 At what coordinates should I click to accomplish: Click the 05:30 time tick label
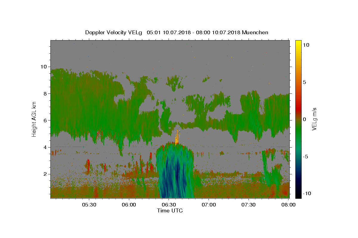click(89, 205)
